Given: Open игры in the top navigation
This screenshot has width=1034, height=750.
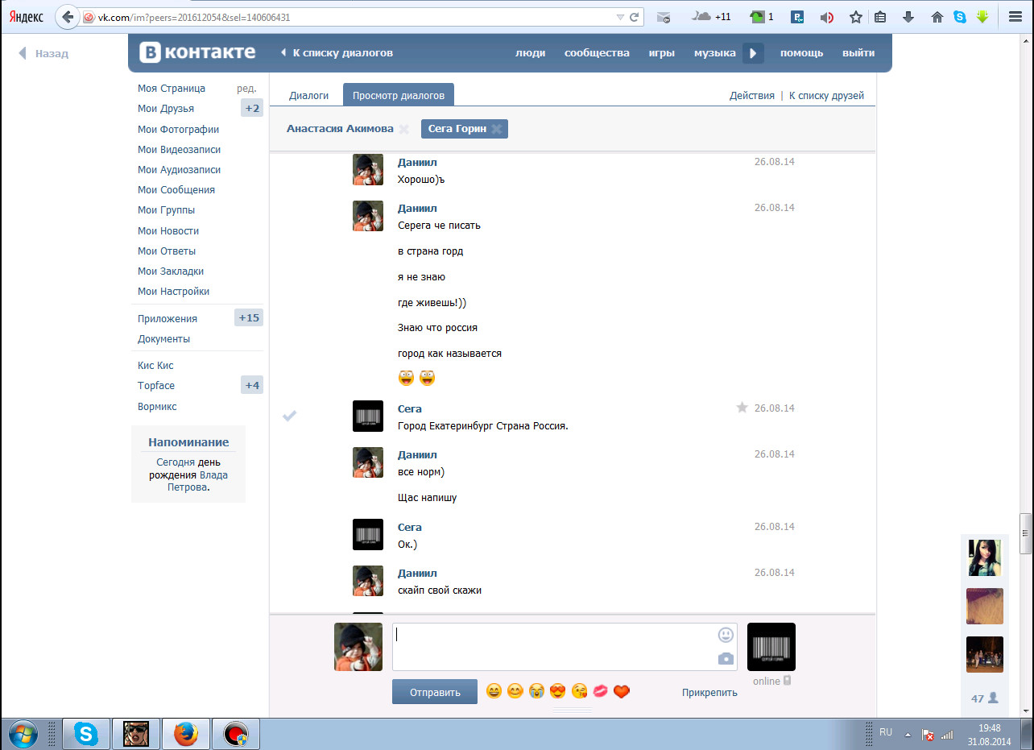Looking at the screenshot, I should [661, 52].
